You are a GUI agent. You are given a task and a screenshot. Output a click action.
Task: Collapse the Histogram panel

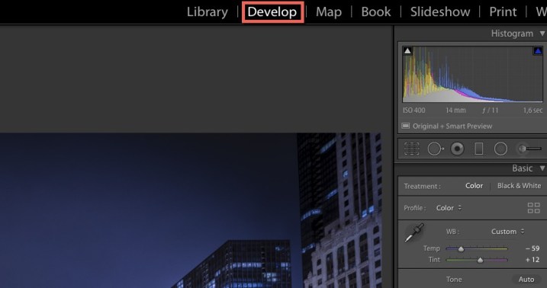click(542, 34)
